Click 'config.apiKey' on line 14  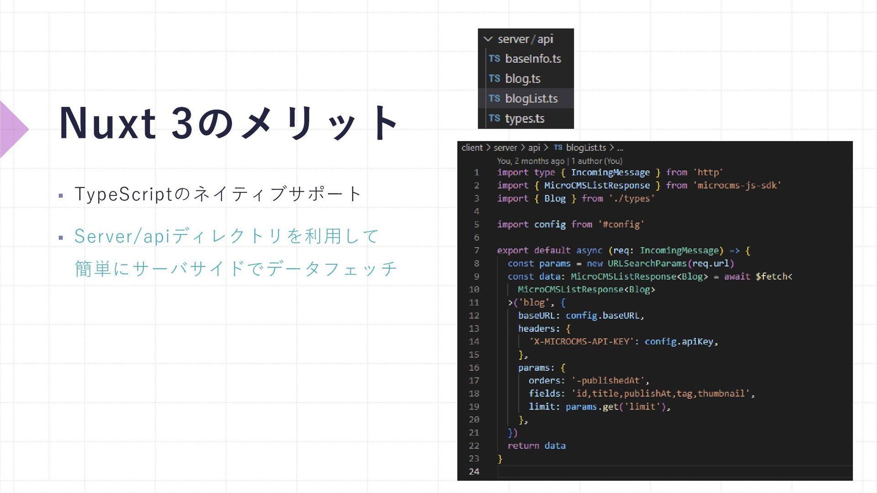click(679, 341)
